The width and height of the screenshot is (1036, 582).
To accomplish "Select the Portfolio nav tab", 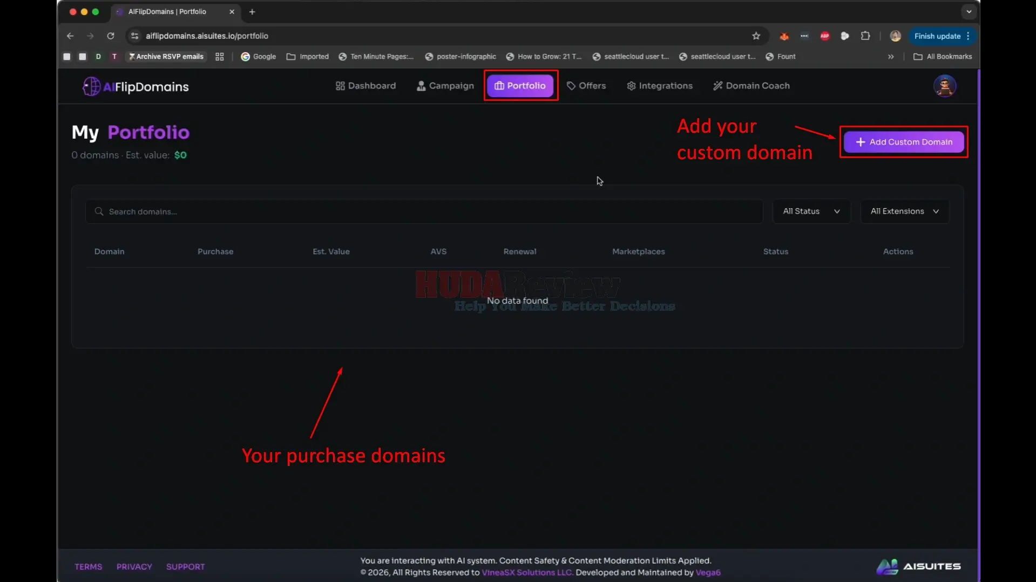I will click(x=520, y=86).
